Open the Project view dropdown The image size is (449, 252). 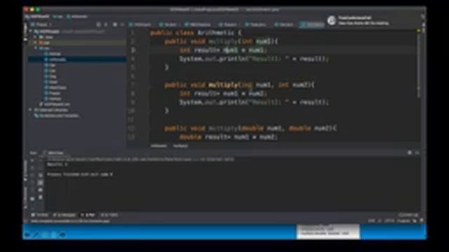[42, 25]
